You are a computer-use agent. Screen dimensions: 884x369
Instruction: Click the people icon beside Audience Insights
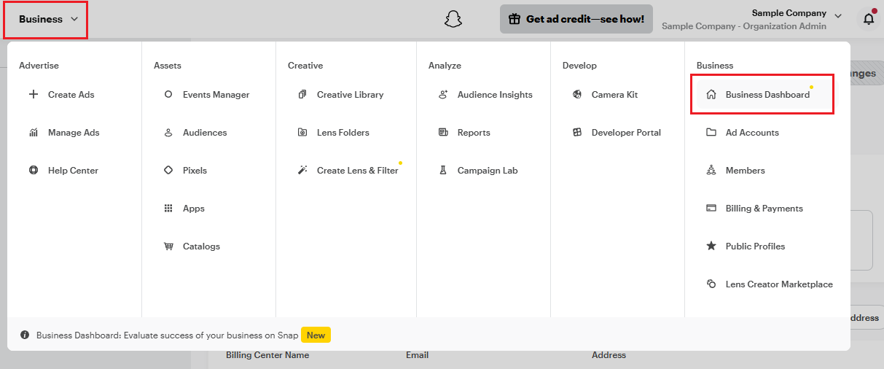coord(443,95)
